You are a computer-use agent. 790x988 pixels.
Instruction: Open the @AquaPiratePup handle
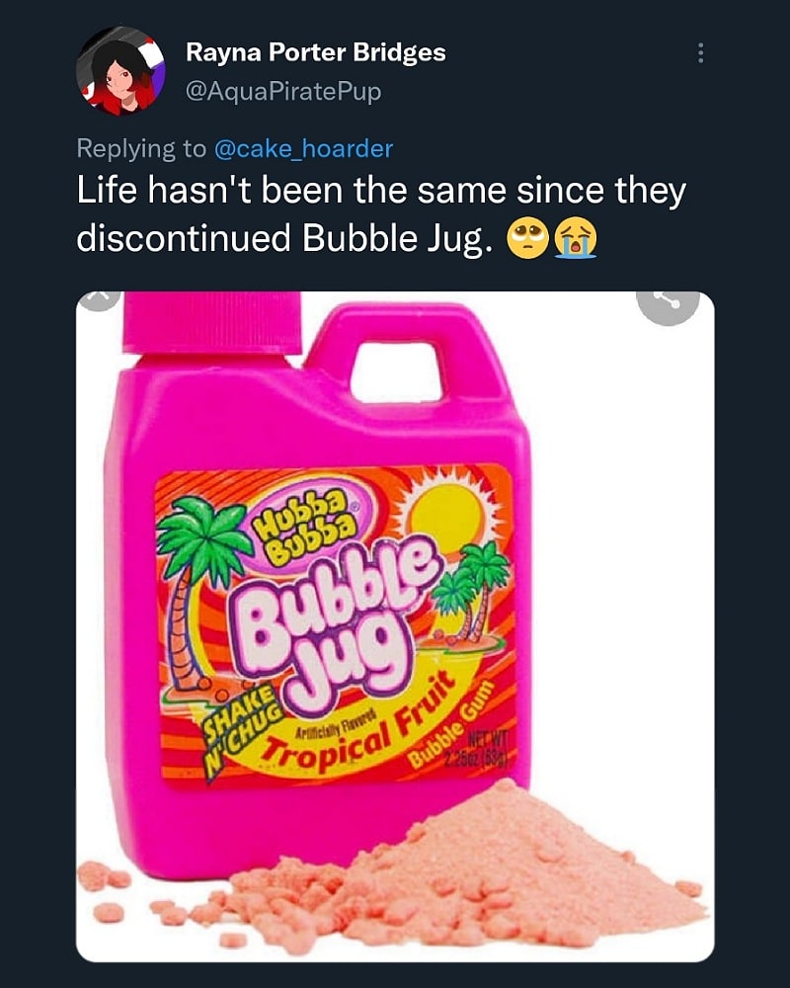[283, 92]
